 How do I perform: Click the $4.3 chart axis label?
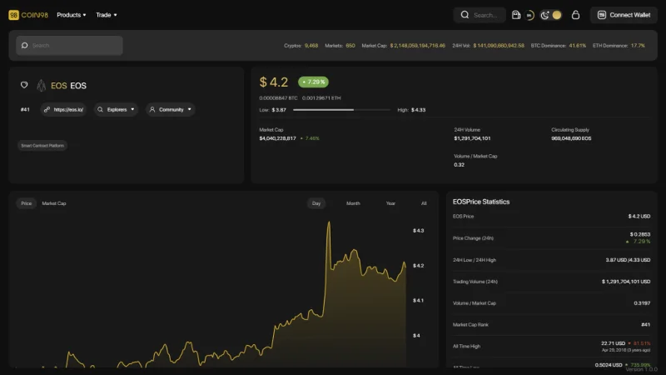point(419,231)
